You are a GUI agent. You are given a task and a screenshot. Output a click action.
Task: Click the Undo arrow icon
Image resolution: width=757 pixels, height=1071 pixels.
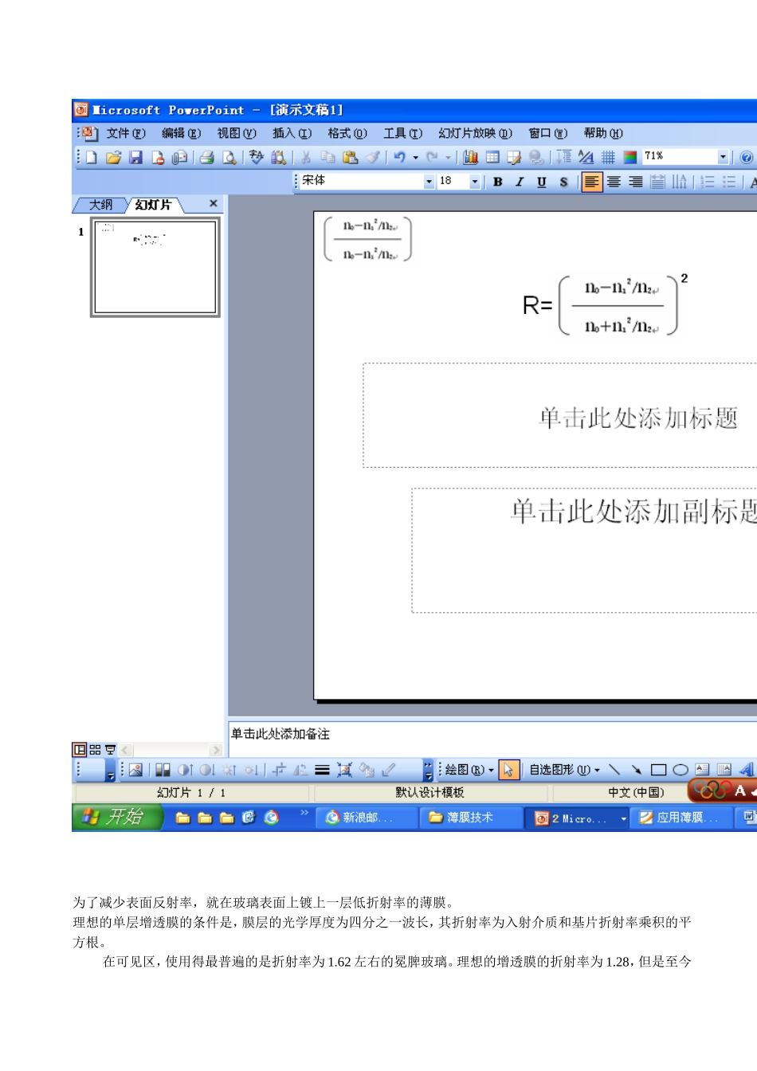coord(400,158)
